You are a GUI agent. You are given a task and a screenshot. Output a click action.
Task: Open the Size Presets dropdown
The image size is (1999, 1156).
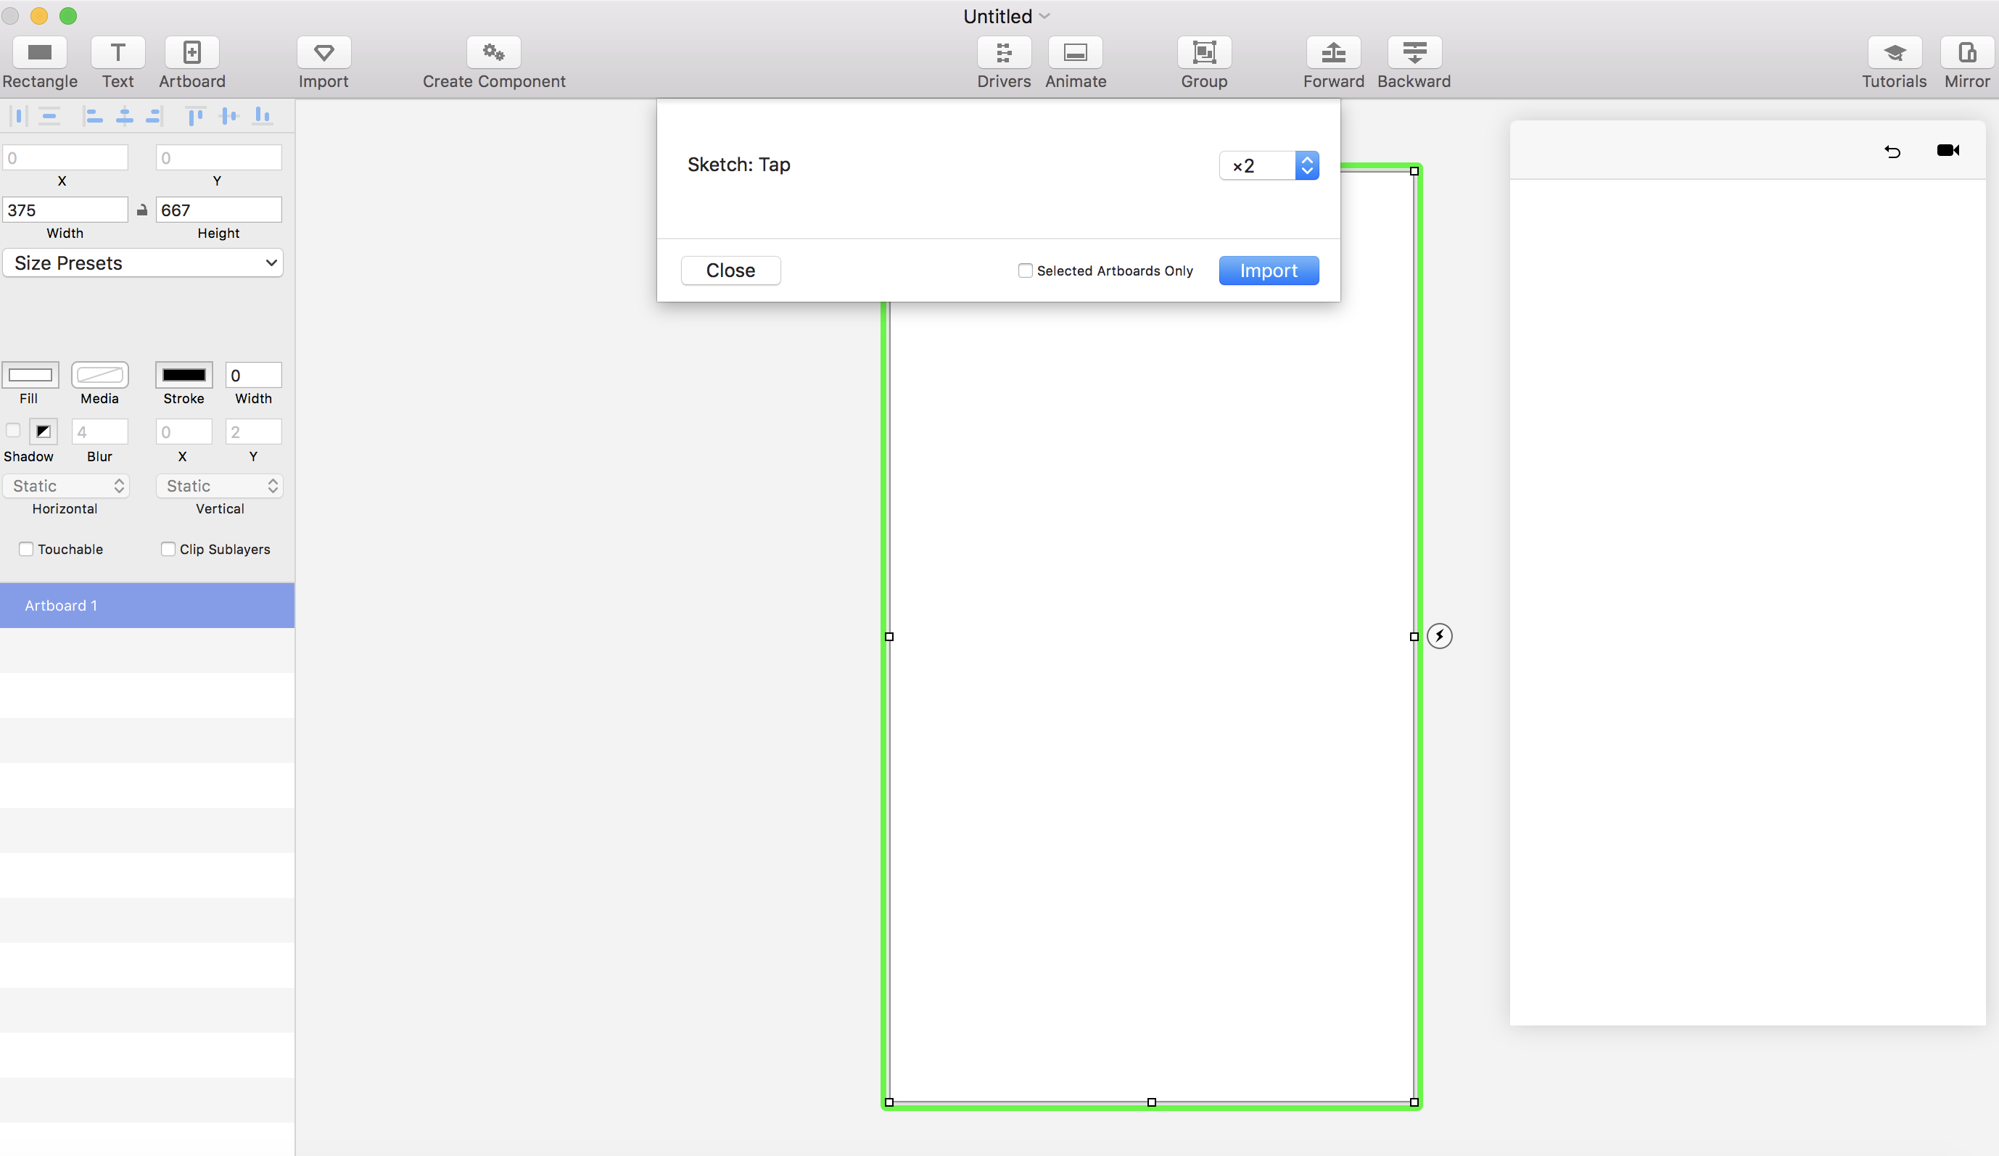143,263
